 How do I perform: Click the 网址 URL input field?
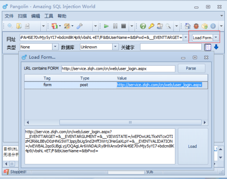point(101,38)
